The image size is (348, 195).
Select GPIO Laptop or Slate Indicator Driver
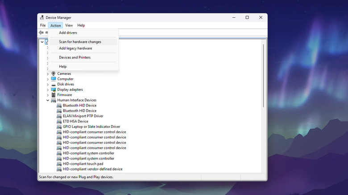coord(91,126)
